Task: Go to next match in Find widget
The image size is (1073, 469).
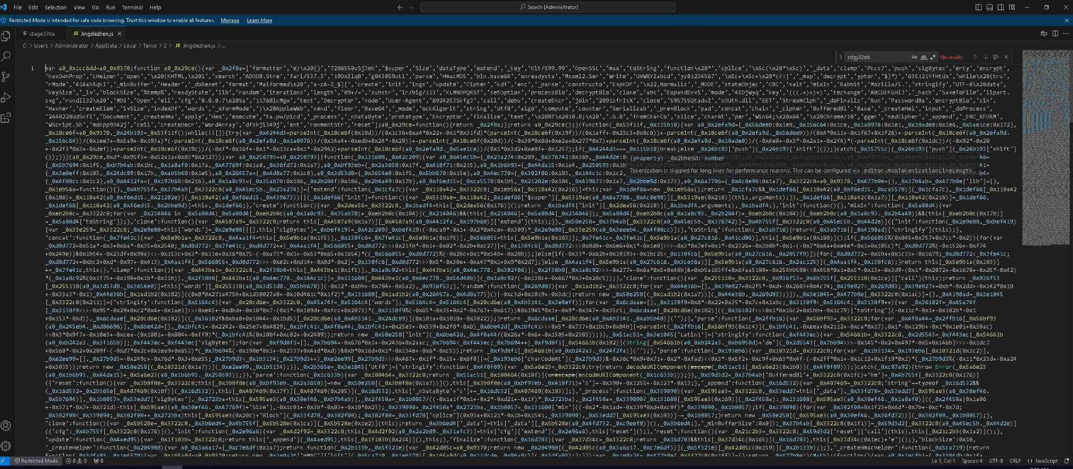Action: pos(985,57)
